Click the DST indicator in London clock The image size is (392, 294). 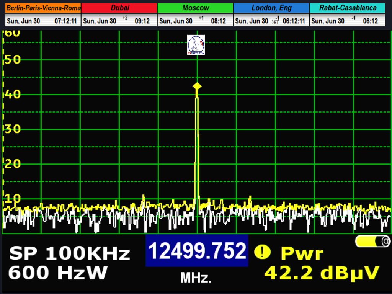275,22
